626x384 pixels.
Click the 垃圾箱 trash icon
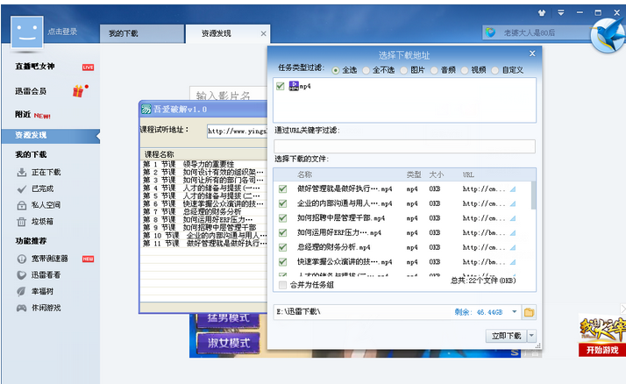[x=22, y=222]
